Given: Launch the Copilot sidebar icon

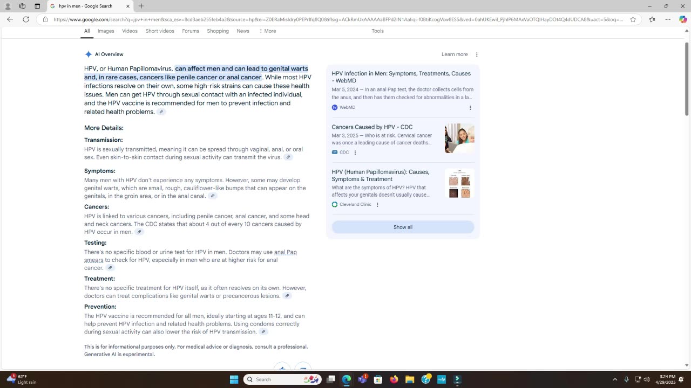Looking at the screenshot, I should pyautogui.click(x=683, y=19).
